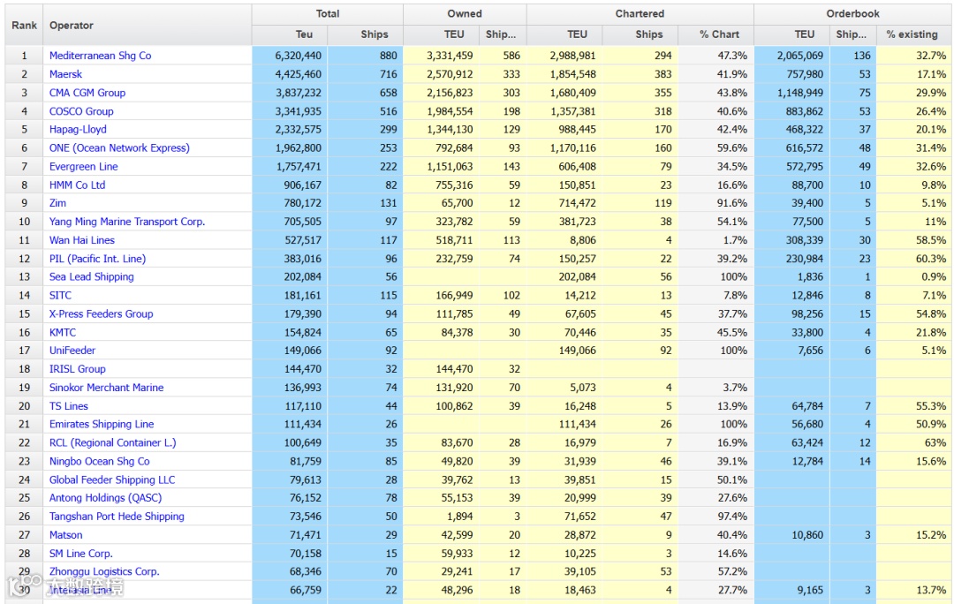Screen dimensions: 954x604
Task: Open the Sinokor Merchant Marine link
Action: (x=107, y=388)
